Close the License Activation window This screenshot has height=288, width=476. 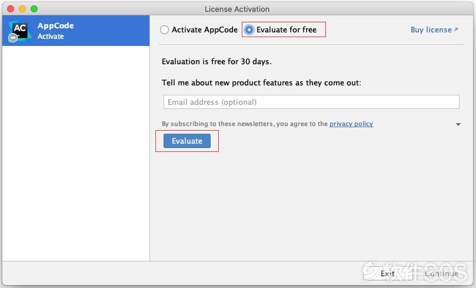pos(11,9)
